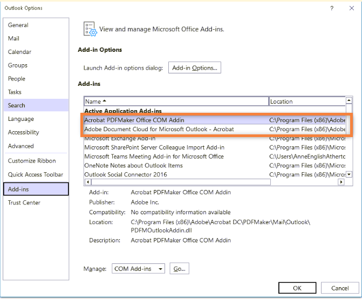The height and width of the screenshot is (299, 362).
Task: Open the Trust Center category
Action: click(36, 202)
